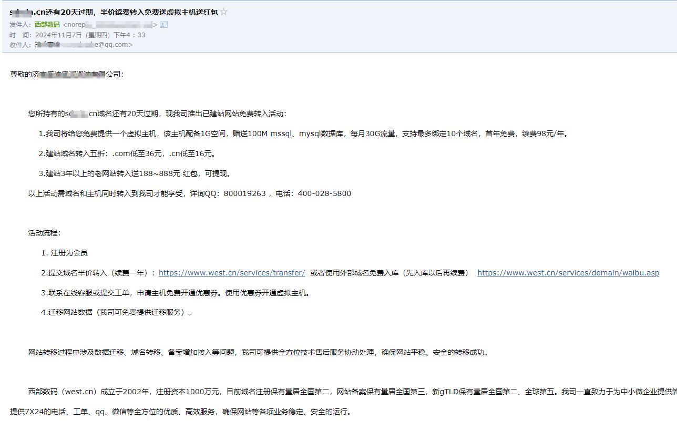This screenshot has height=431, width=677.
Task: Click the line about 提供7X24的电话
Action: [x=181, y=412]
